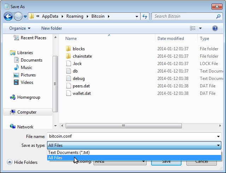Select the chainstate folder
Image resolution: width=226 pixels, height=173 pixels.
click(x=82, y=56)
